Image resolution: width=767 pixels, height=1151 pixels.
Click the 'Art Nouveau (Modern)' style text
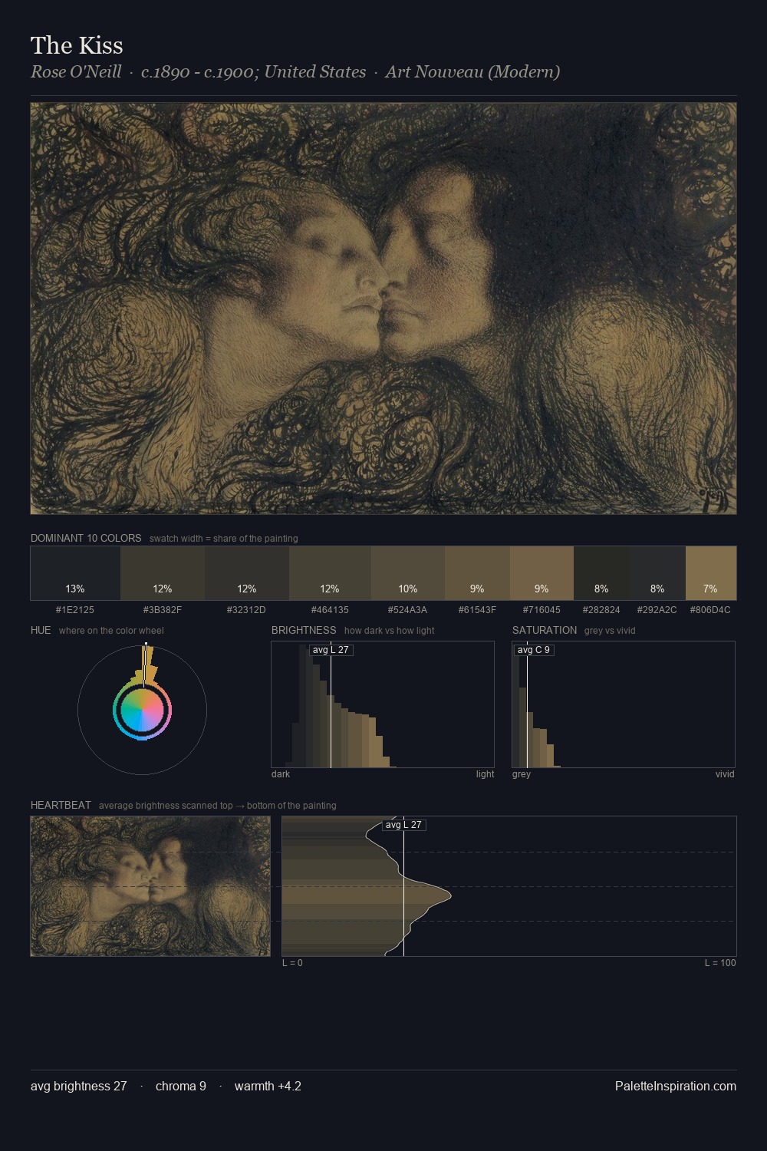(x=472, y=71)
